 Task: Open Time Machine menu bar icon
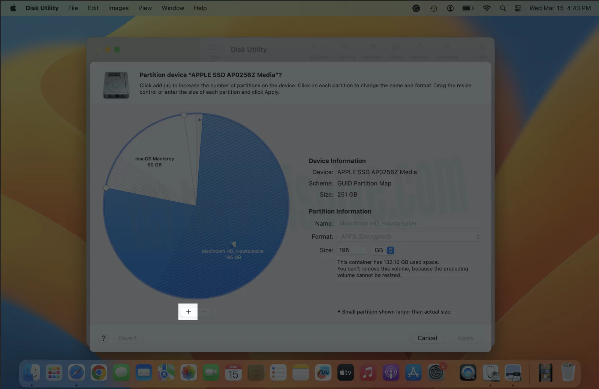pos(434,8)
